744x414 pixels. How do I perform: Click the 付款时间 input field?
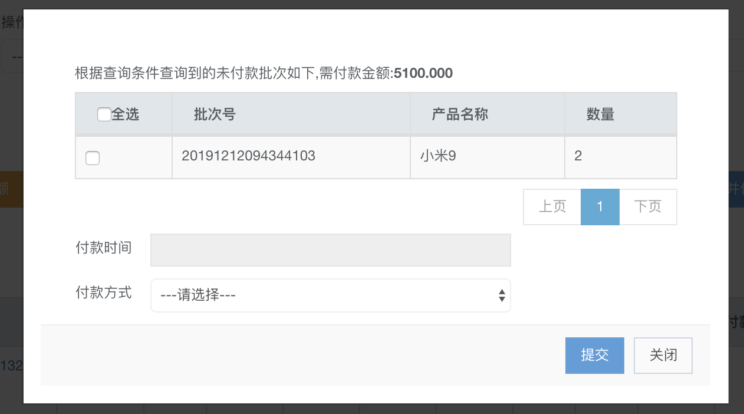pos(330,250)
